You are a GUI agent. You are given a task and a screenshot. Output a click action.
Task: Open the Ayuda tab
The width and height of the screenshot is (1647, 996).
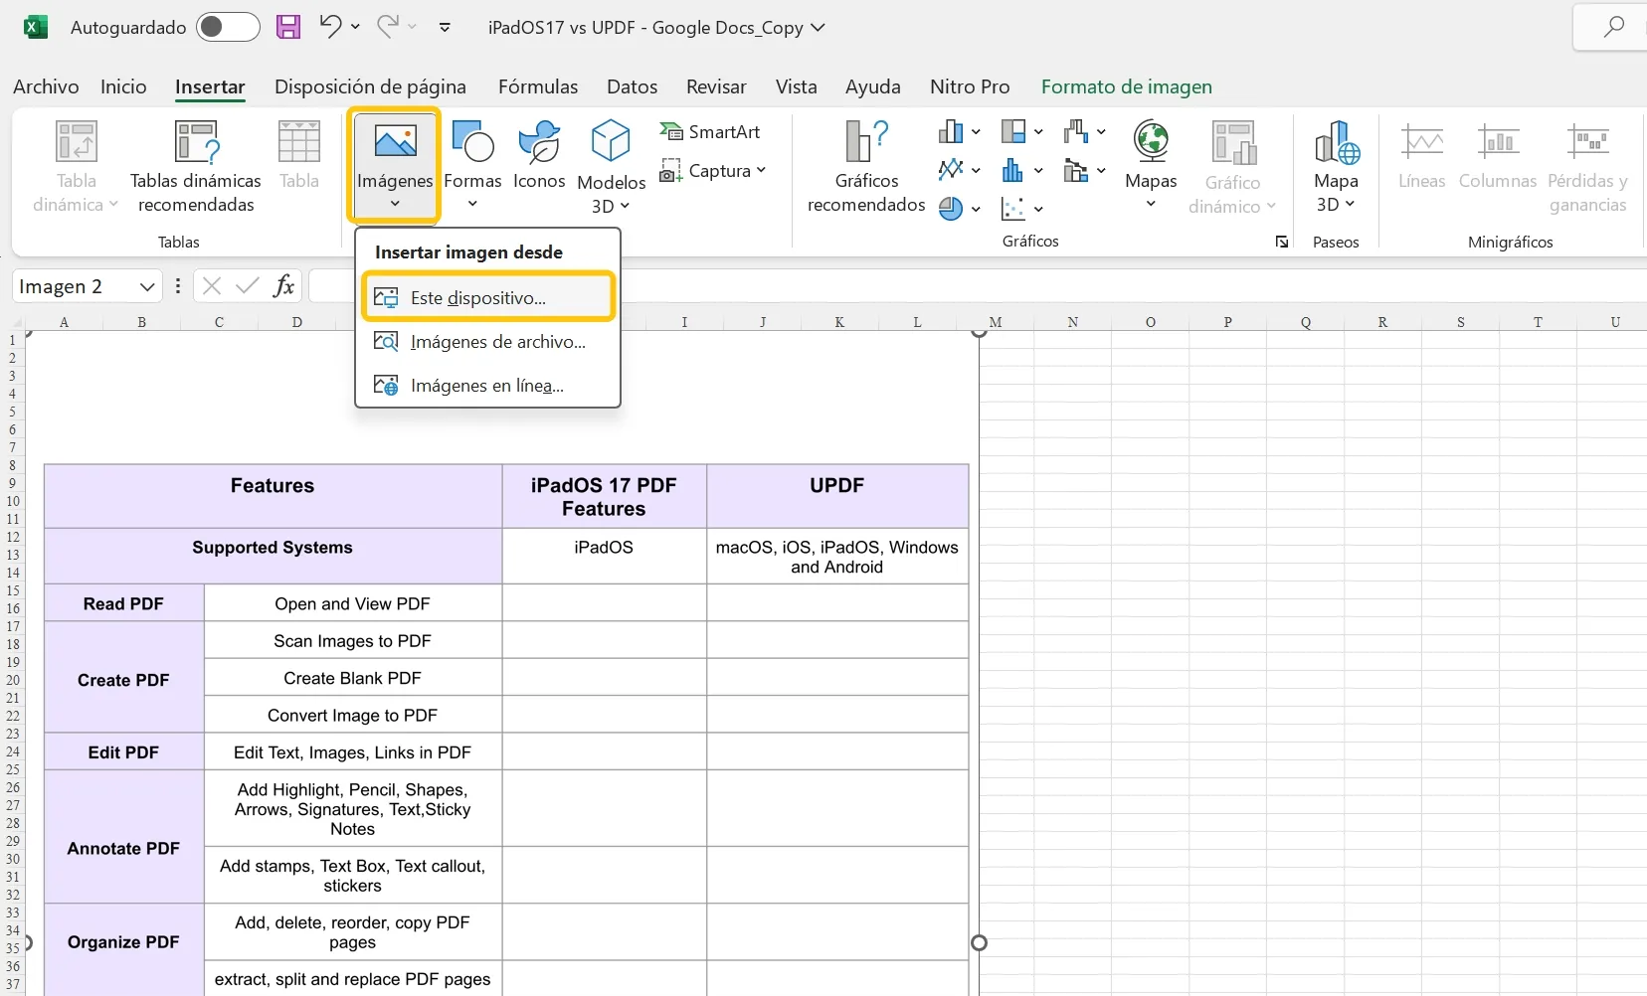(872, 86)
